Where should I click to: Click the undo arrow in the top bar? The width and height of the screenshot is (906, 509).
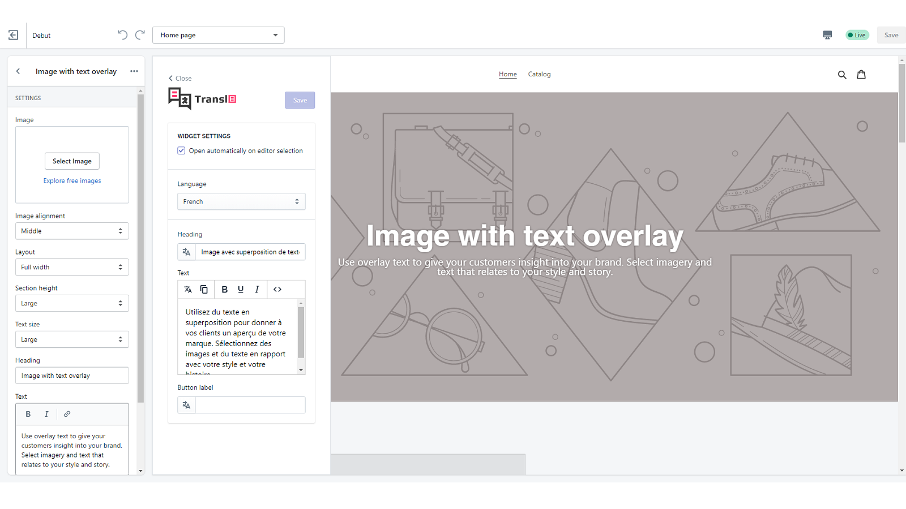pos(122,34)
